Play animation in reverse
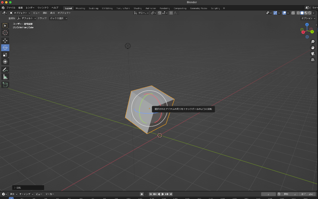Screen dimensions: 318x199 pos(159,194)
